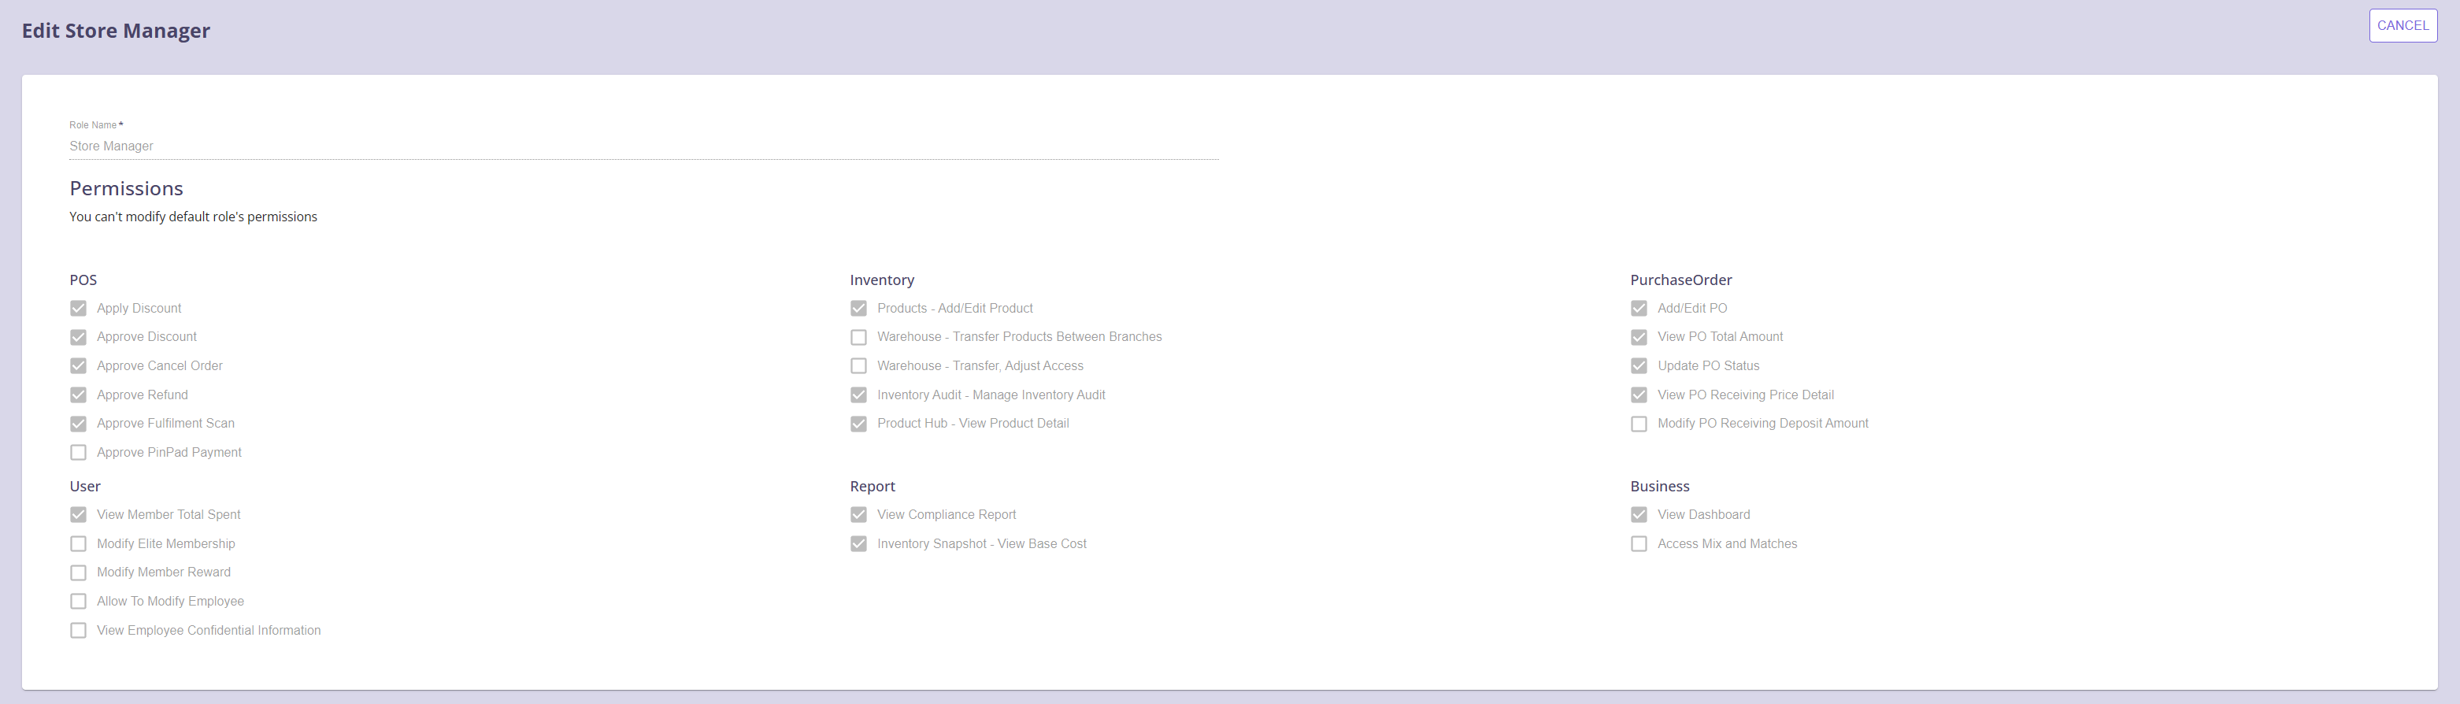Enable the Allow To Modify Employee checkbox

pyautogui.click(x=78, y=602)
